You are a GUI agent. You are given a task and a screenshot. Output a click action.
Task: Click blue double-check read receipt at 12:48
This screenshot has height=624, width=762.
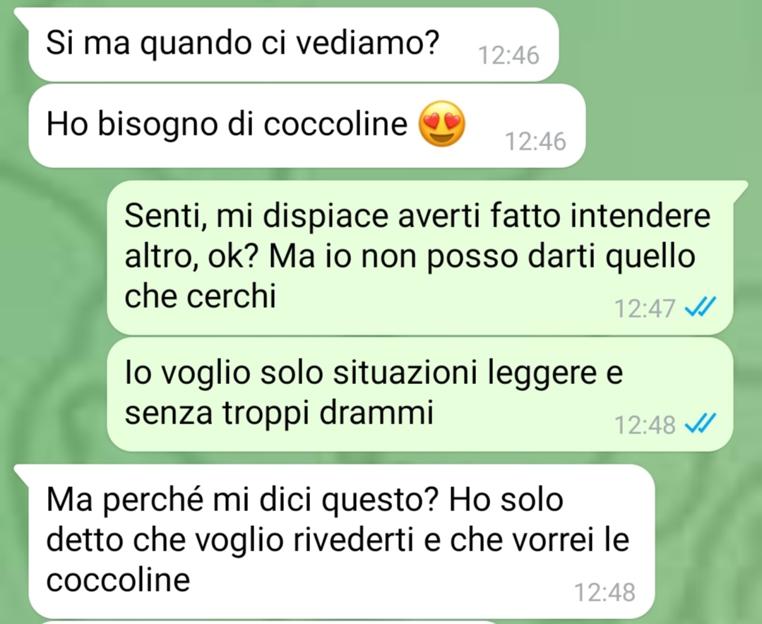pos(701,424)
